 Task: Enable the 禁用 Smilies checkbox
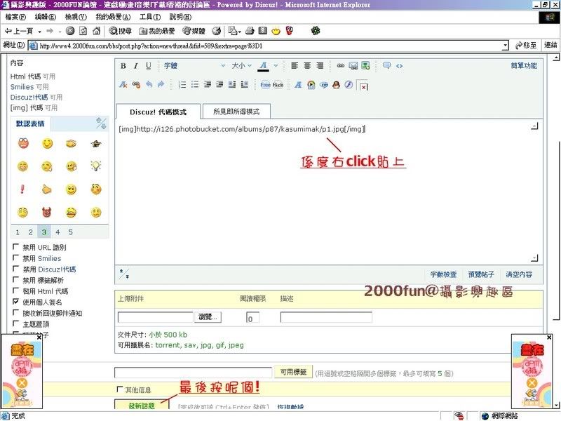click(16, 258)
